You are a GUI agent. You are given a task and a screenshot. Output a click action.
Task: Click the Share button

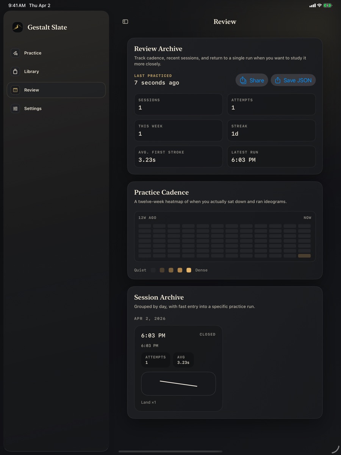click(252, 80)
